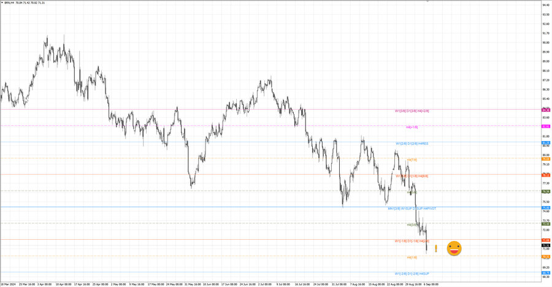The image size is (552, 287).
Task: Click the orange 79.69 price tag
Action: pyautogui.click(x=546, y=159)
